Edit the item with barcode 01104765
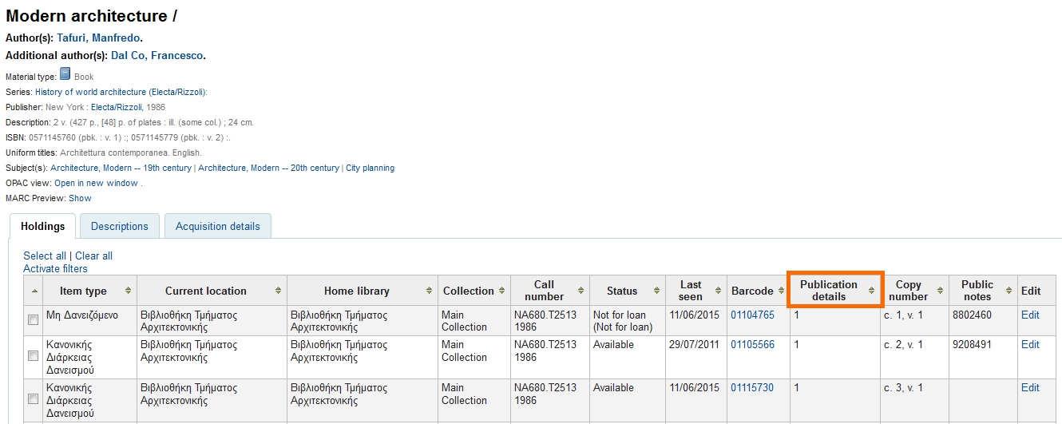 point(1030,315)
